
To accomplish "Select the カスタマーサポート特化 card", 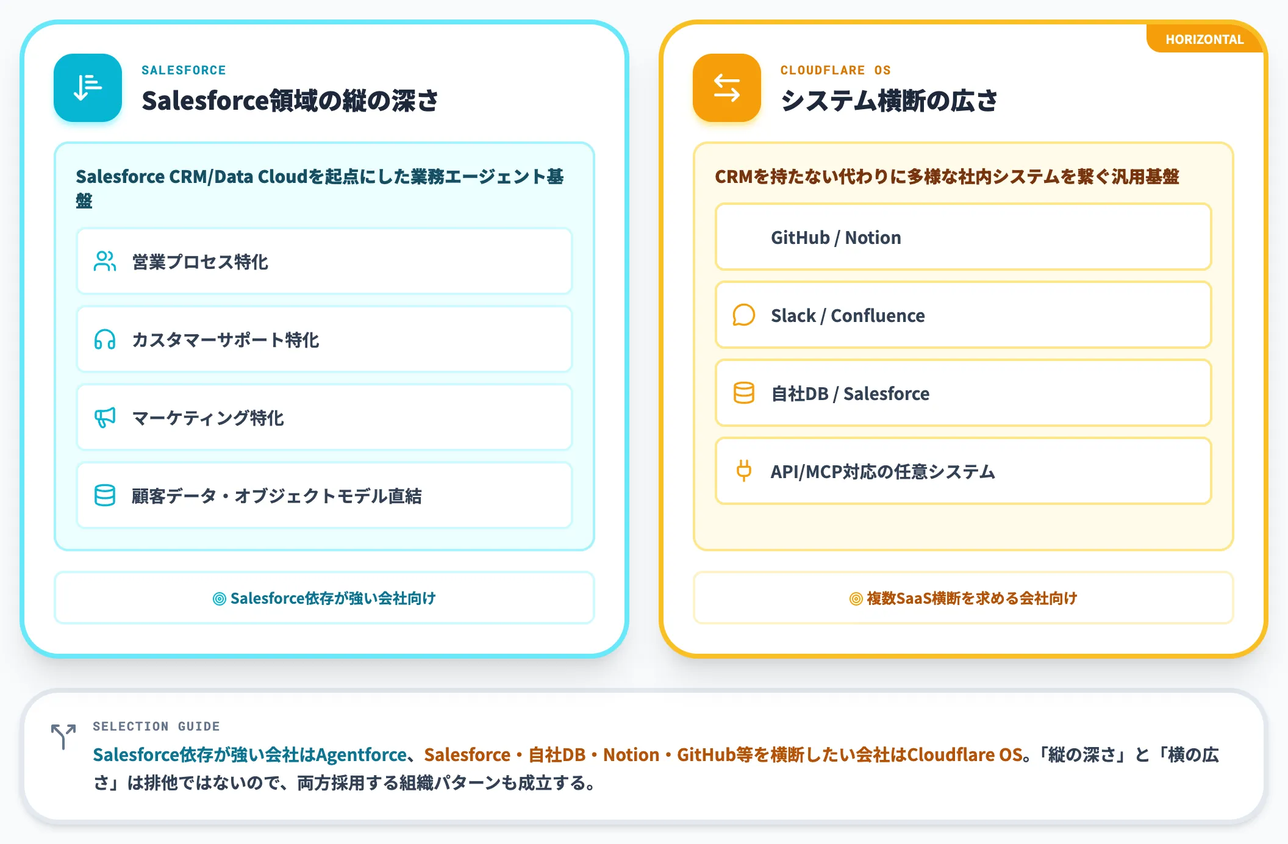I will tap(324, 340).
